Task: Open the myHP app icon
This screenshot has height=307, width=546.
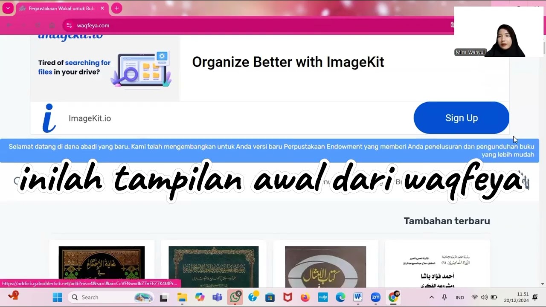Action: 323,297
